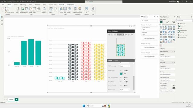Viewport: 193px width, 108px height.
Task: Insert a Text box from ribbon
Action: coord(65,10)
